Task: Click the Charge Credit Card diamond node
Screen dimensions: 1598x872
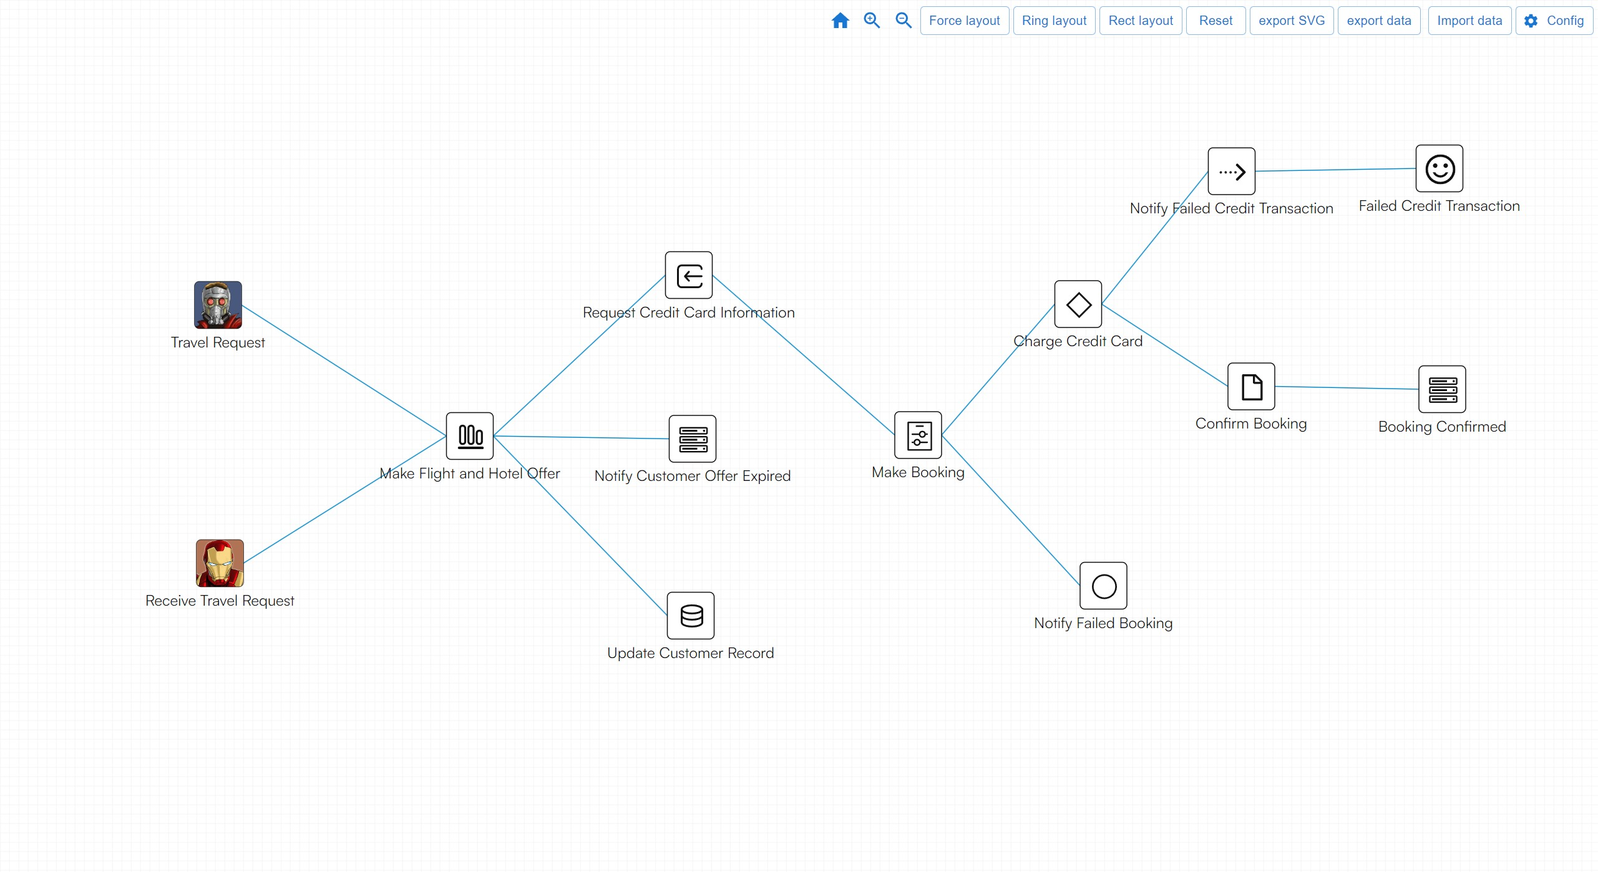Action: pyautogui.click(x=1078, y=304)
